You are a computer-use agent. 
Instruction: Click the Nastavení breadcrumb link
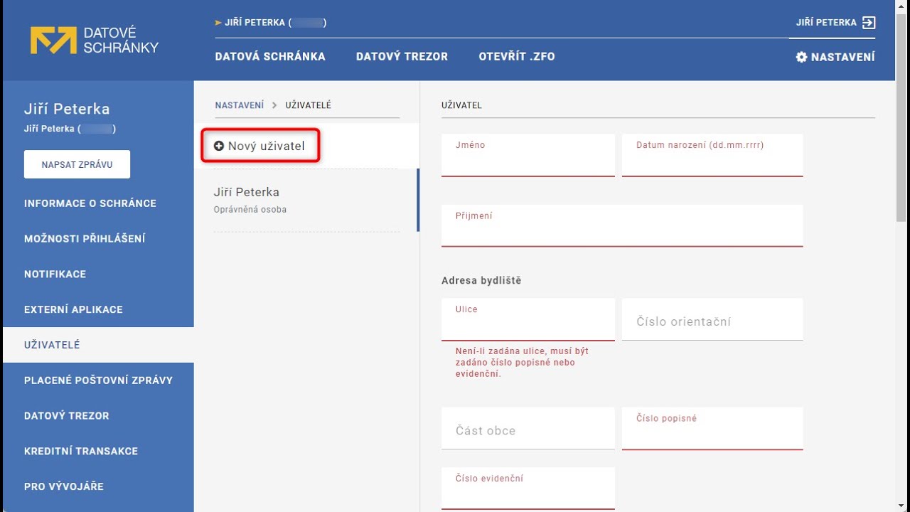coord(240,105)
